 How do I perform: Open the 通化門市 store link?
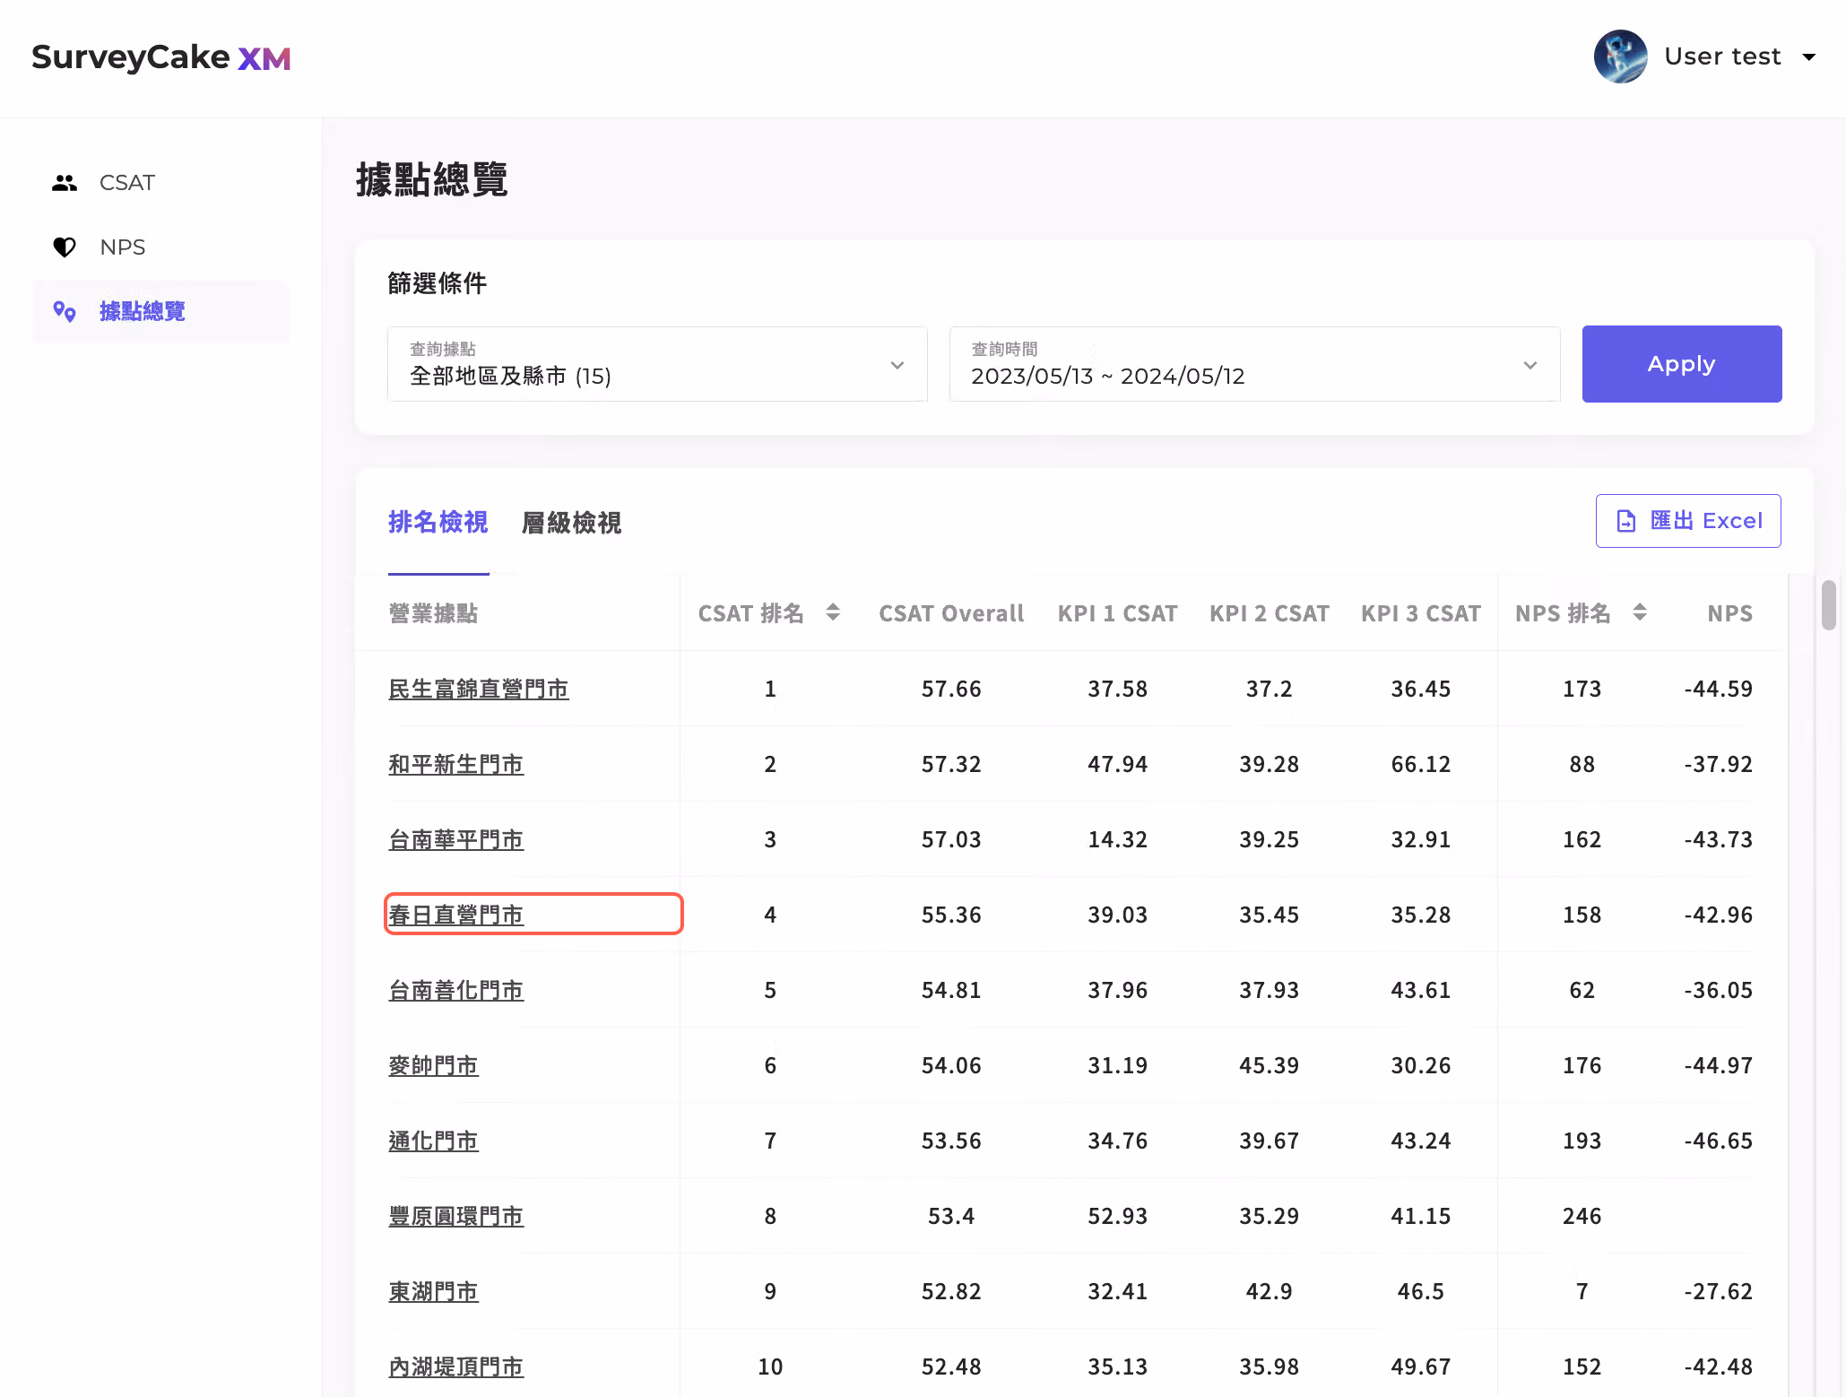(x=434, y=1141)
